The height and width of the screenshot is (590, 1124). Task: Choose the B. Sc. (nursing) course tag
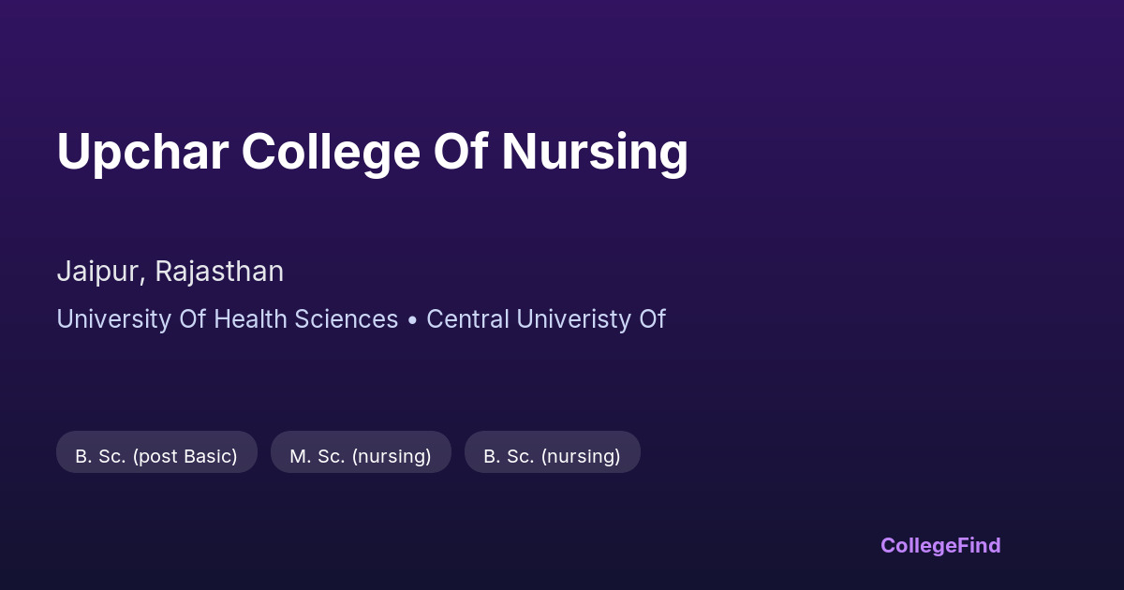552,455
